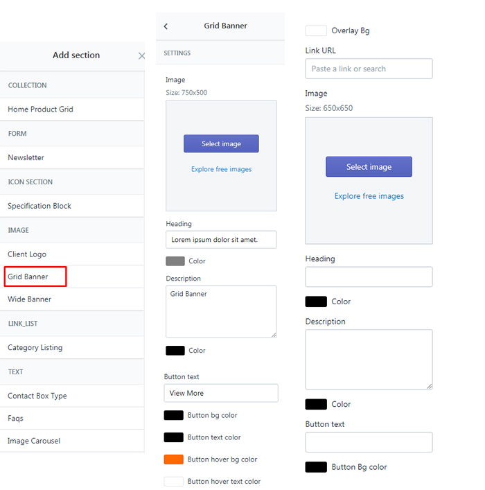Image resolution: width=485 pixels, height=490 pixels.
Task: Click the back arrow beside Grid Banner title
Action: [x=166, y=26]
